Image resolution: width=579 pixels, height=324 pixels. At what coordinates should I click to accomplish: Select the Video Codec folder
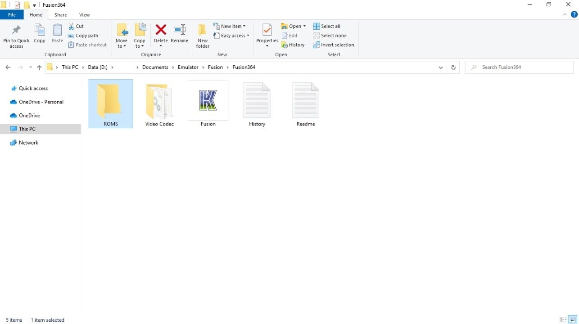pos(159,104)
